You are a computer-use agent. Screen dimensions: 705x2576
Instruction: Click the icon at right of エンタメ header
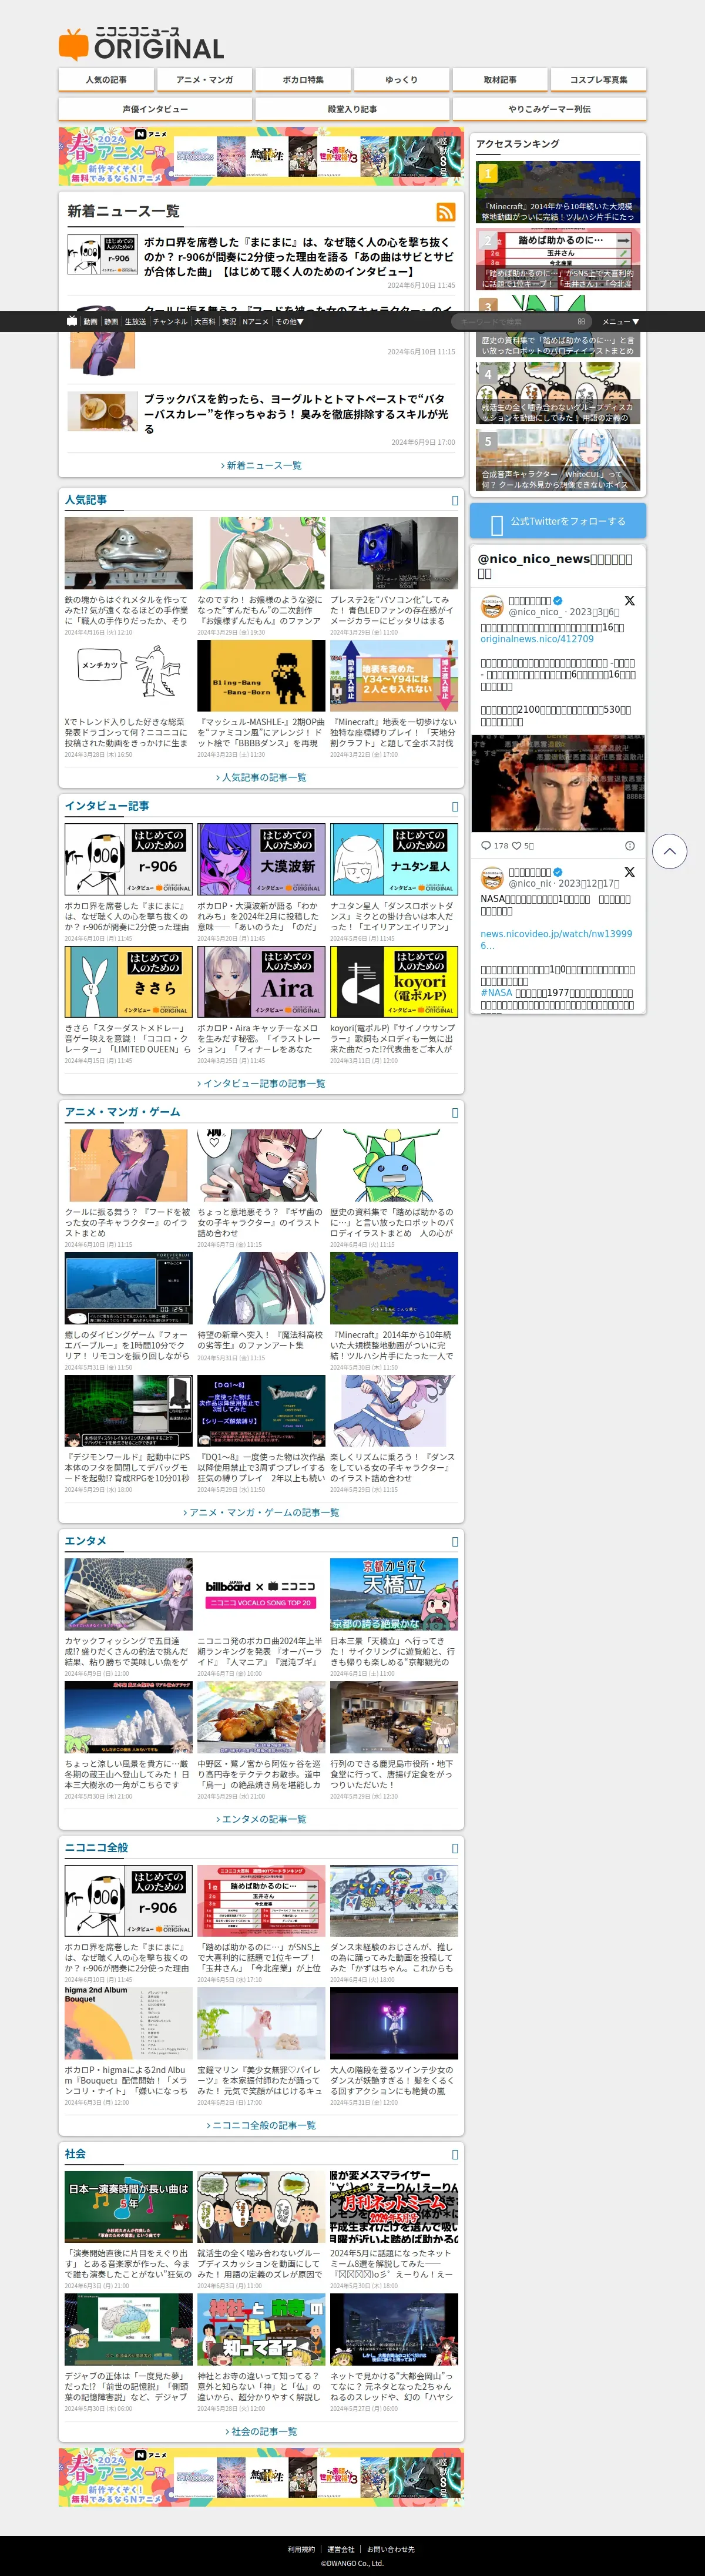(x=455, y=1541)
